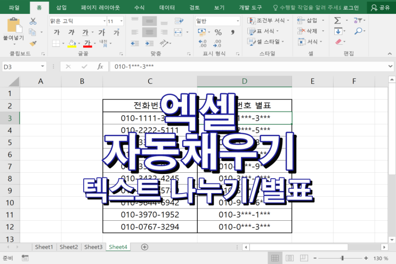This screenshot has width=396, height=264.
Task: Click the zoom slider handle
Action: pyautogui.click(x=343, y=258)
